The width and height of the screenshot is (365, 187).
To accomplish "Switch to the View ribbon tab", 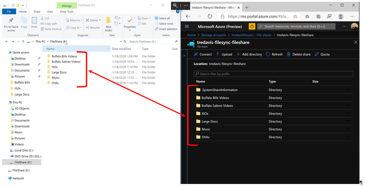I will point(50,12).
